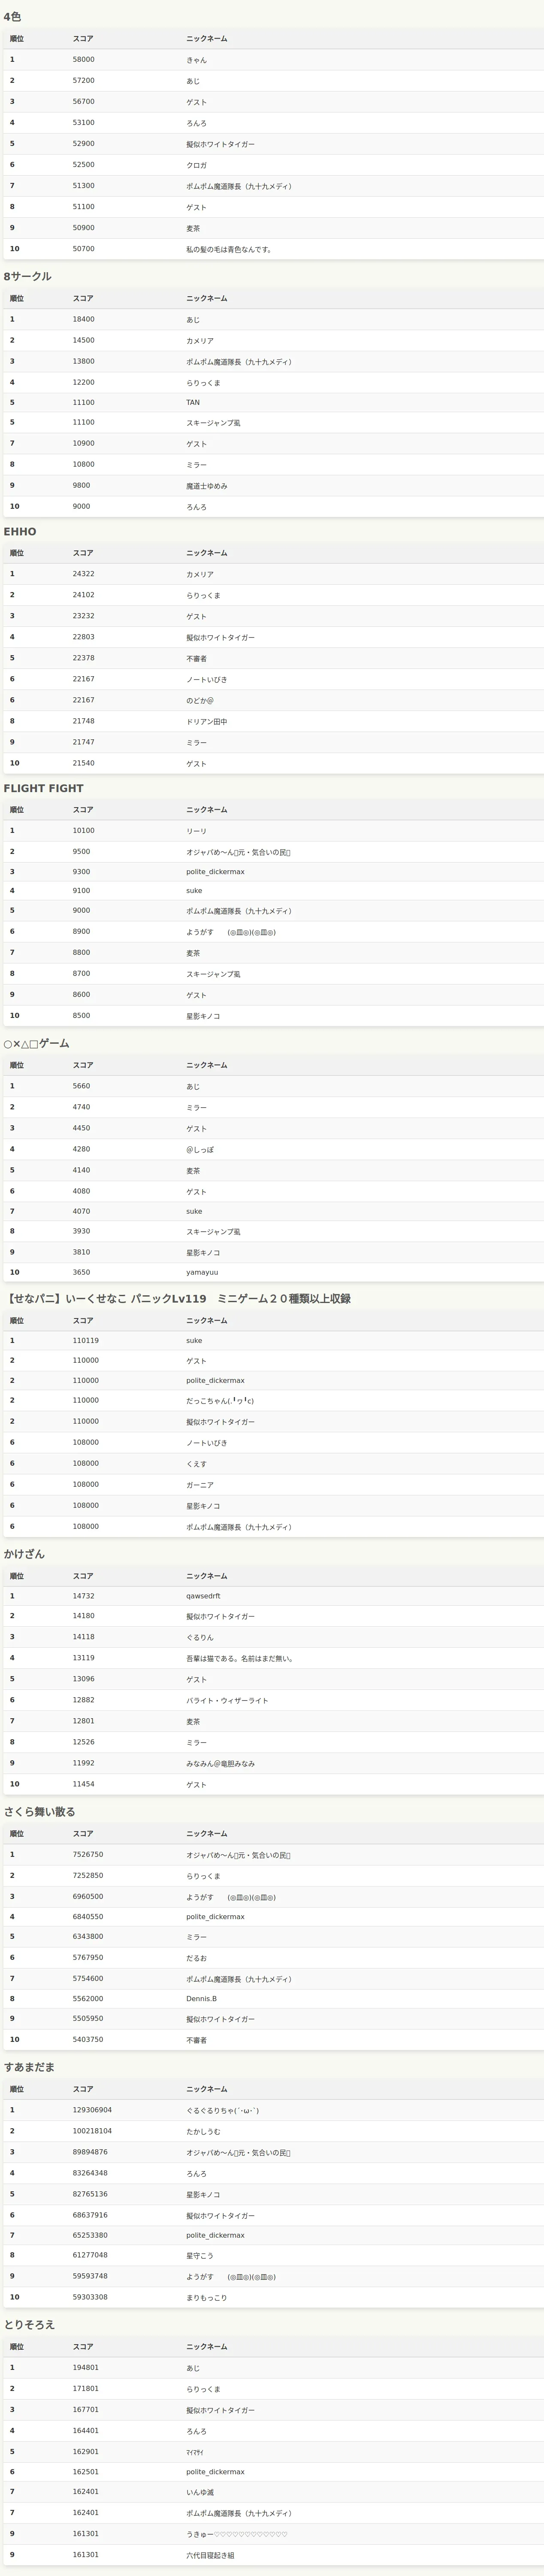
Task: Click the EHHO section heading
Action: (x=20, y=532)
